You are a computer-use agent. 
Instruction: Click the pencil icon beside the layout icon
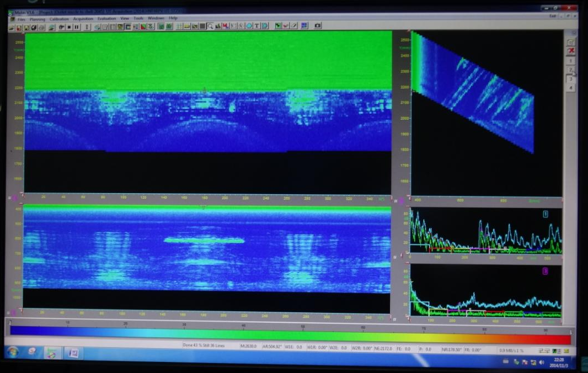(x=295, y=25)
